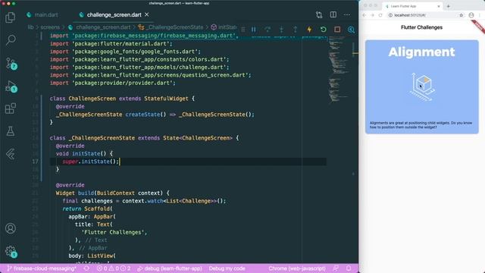The width and height of the screenshot is (485, 273).
Task: Open the Run and Debug view
Action: click(11, 86)
